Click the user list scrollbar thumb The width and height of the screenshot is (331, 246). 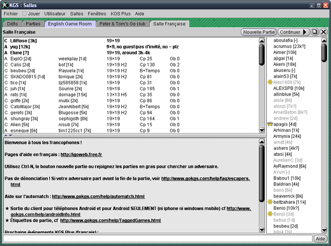point(324,52)
